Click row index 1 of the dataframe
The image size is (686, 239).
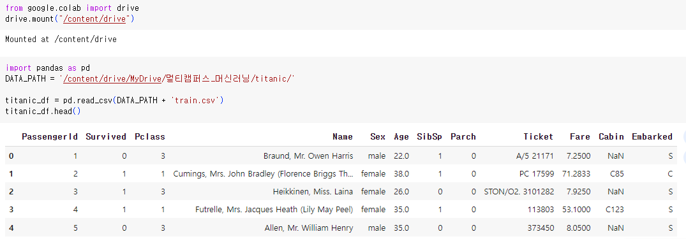click(11, 174)
